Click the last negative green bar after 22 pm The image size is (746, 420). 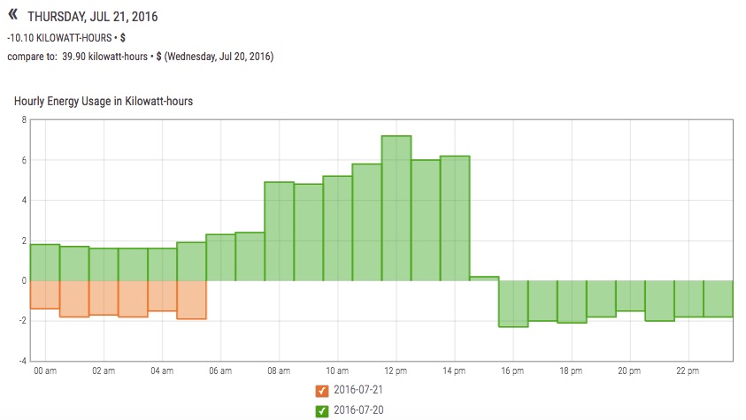tap(718, 299)
